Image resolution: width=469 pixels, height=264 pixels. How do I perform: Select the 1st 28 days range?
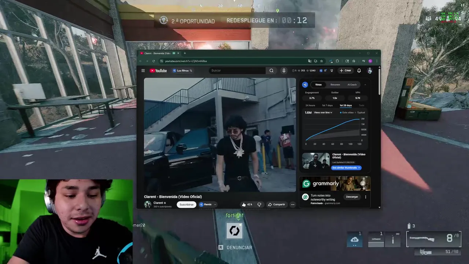click(x=346, y=106)
